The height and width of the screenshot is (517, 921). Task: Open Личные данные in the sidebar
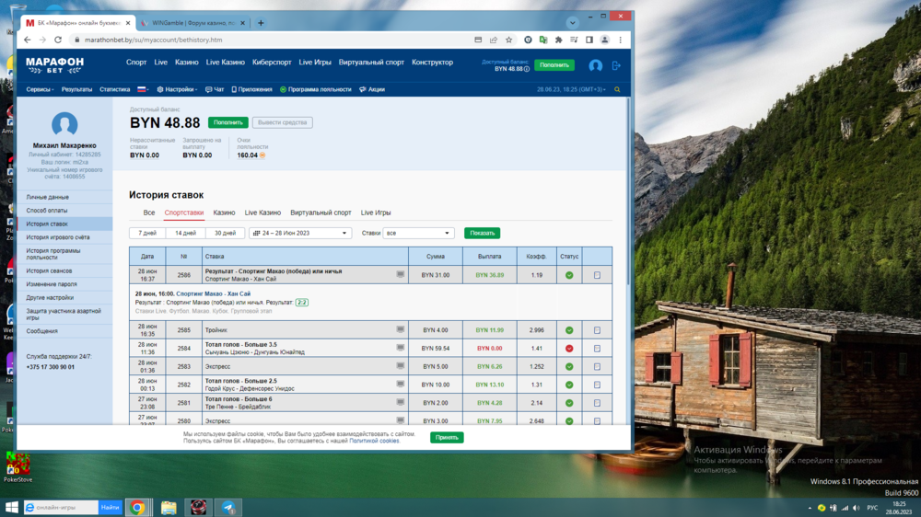click(x=47, y=197)
